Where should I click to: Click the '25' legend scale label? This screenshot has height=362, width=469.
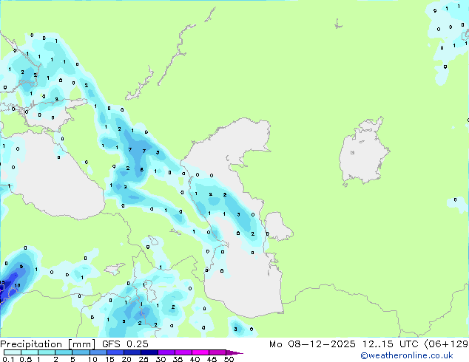(x=144, y=359)
